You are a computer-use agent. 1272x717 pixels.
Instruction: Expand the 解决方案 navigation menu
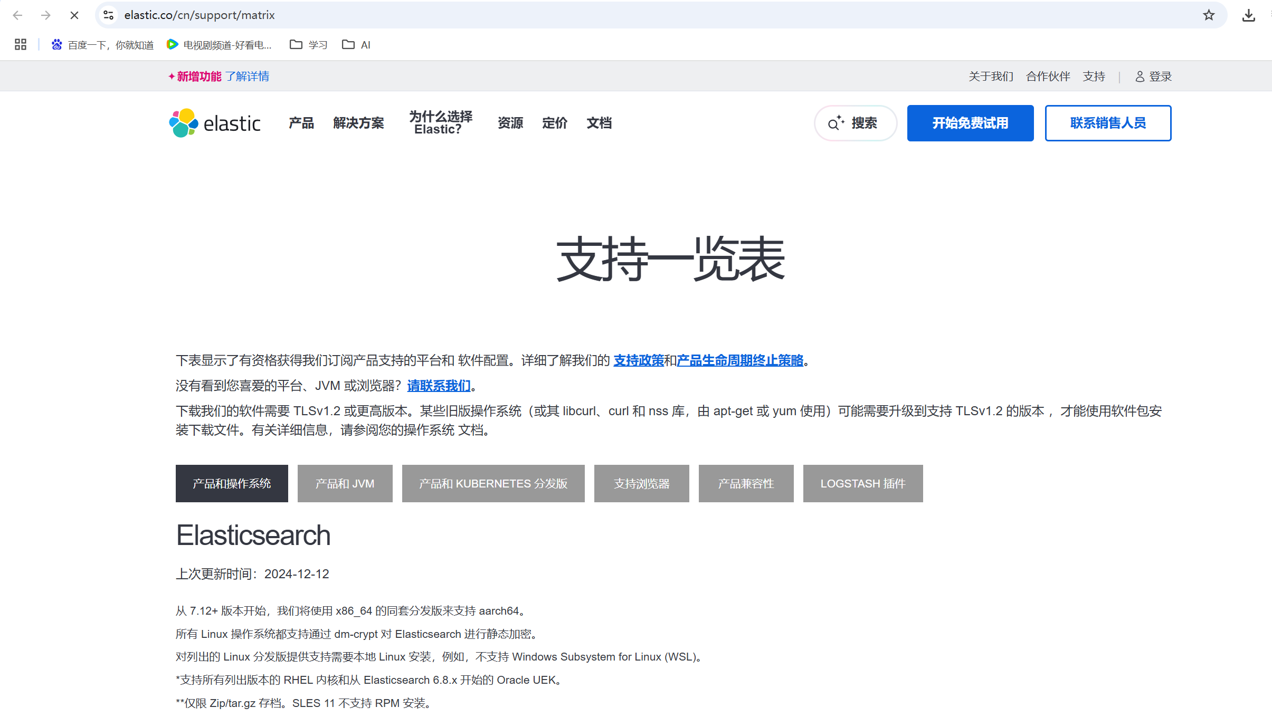pyautogui.click(x=358, y=123)
